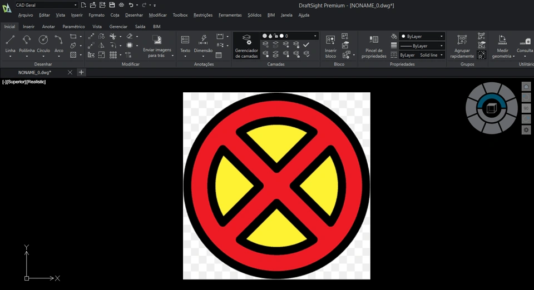Image resolution: width=534 pixels, height=290 pixels.
Task: Select the Polilinha tool
Action: click(x=27, y=44)
